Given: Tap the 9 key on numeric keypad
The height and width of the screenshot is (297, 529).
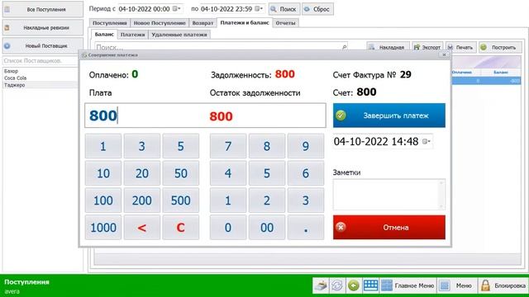Looking at the screenshot, I should pos(306,146).
